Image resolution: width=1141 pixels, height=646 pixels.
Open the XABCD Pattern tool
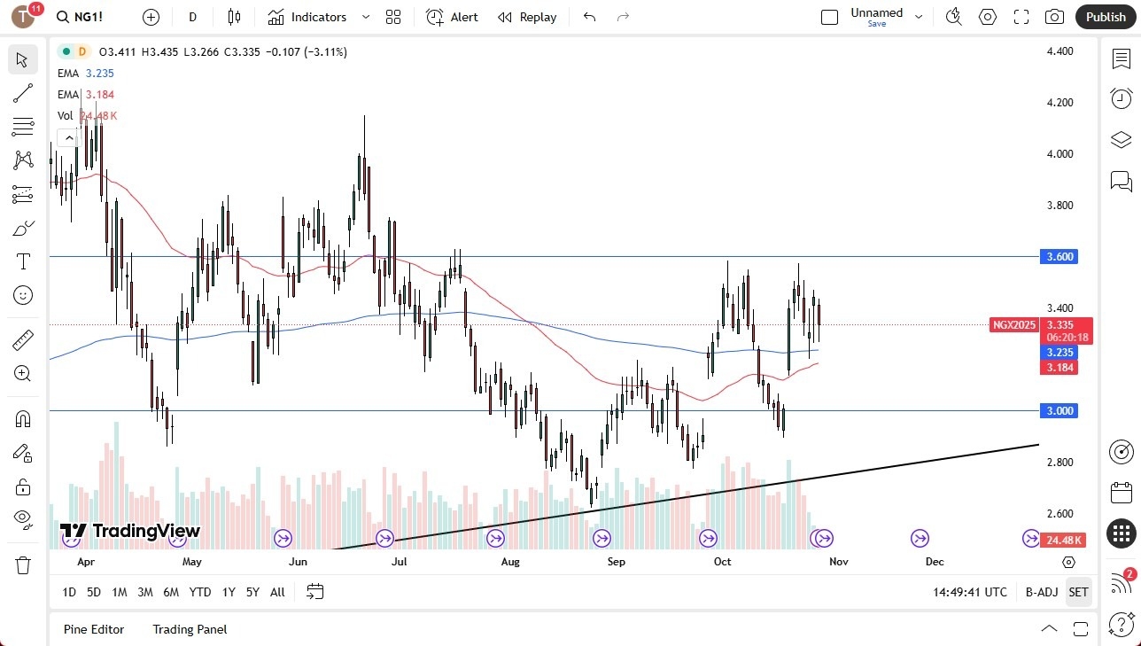pyautogui.click(x=23, y=160)
